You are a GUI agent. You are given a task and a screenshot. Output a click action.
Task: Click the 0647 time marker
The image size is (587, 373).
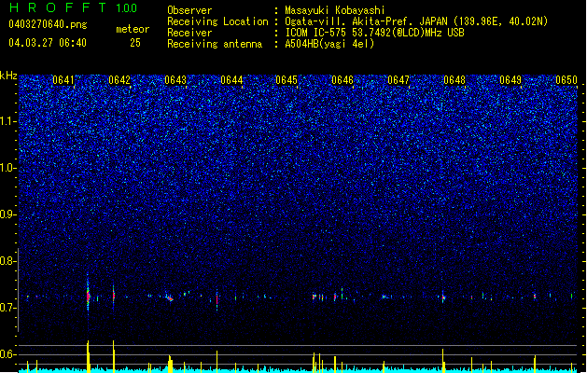point(398,80)
